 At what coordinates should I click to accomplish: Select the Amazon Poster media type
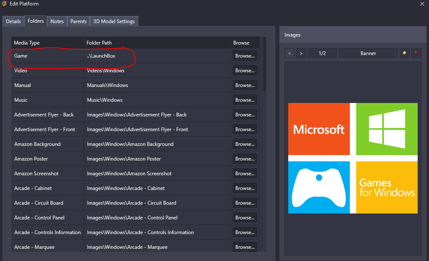31,159
